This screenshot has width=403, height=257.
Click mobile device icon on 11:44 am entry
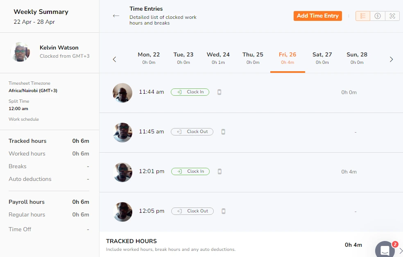click(x=219, y=92)
